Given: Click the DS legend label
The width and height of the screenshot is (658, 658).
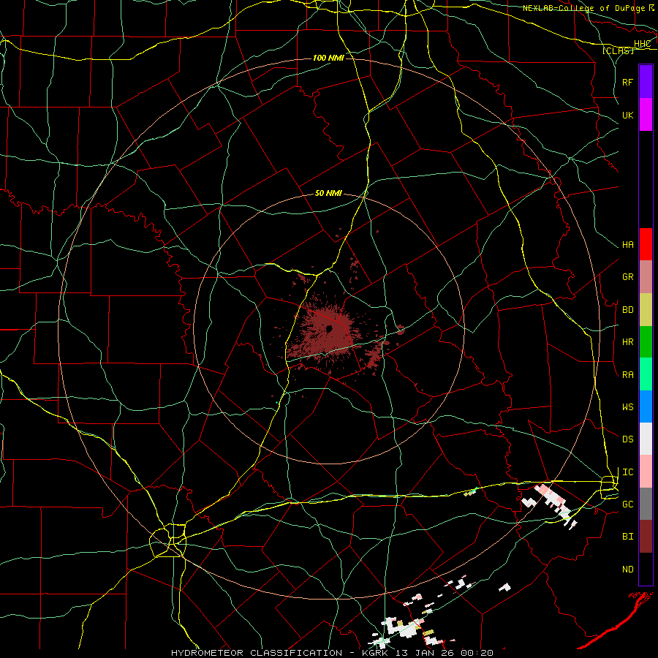Looking at the screenshot, I should (628, 439).
